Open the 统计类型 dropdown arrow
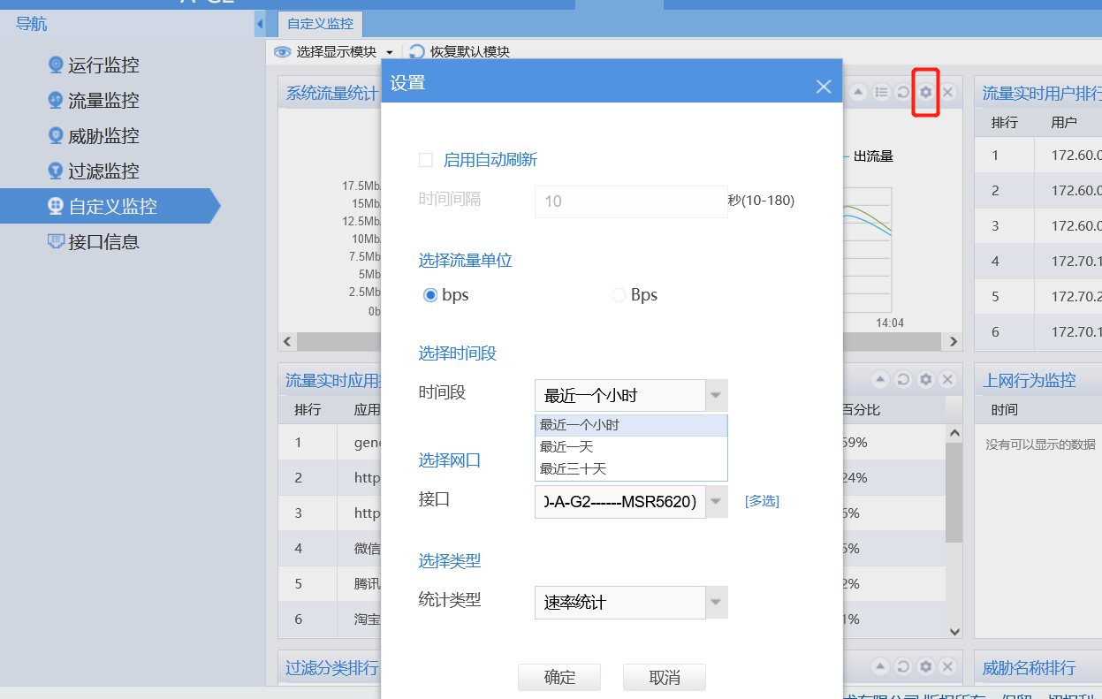1102x699 pixels. click(717, 603)
